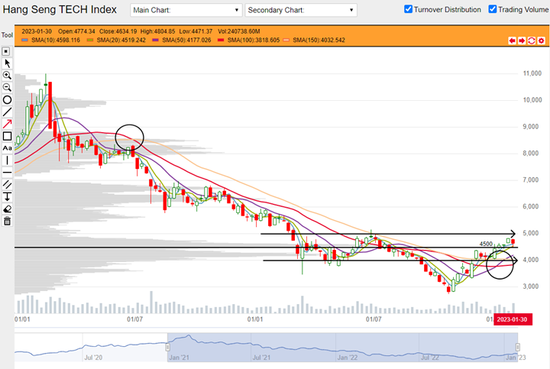The width and height of the screenshot is (550, 369).
Task: Click the SMA(10):4598.116 value text
Action: coord(56,40)
